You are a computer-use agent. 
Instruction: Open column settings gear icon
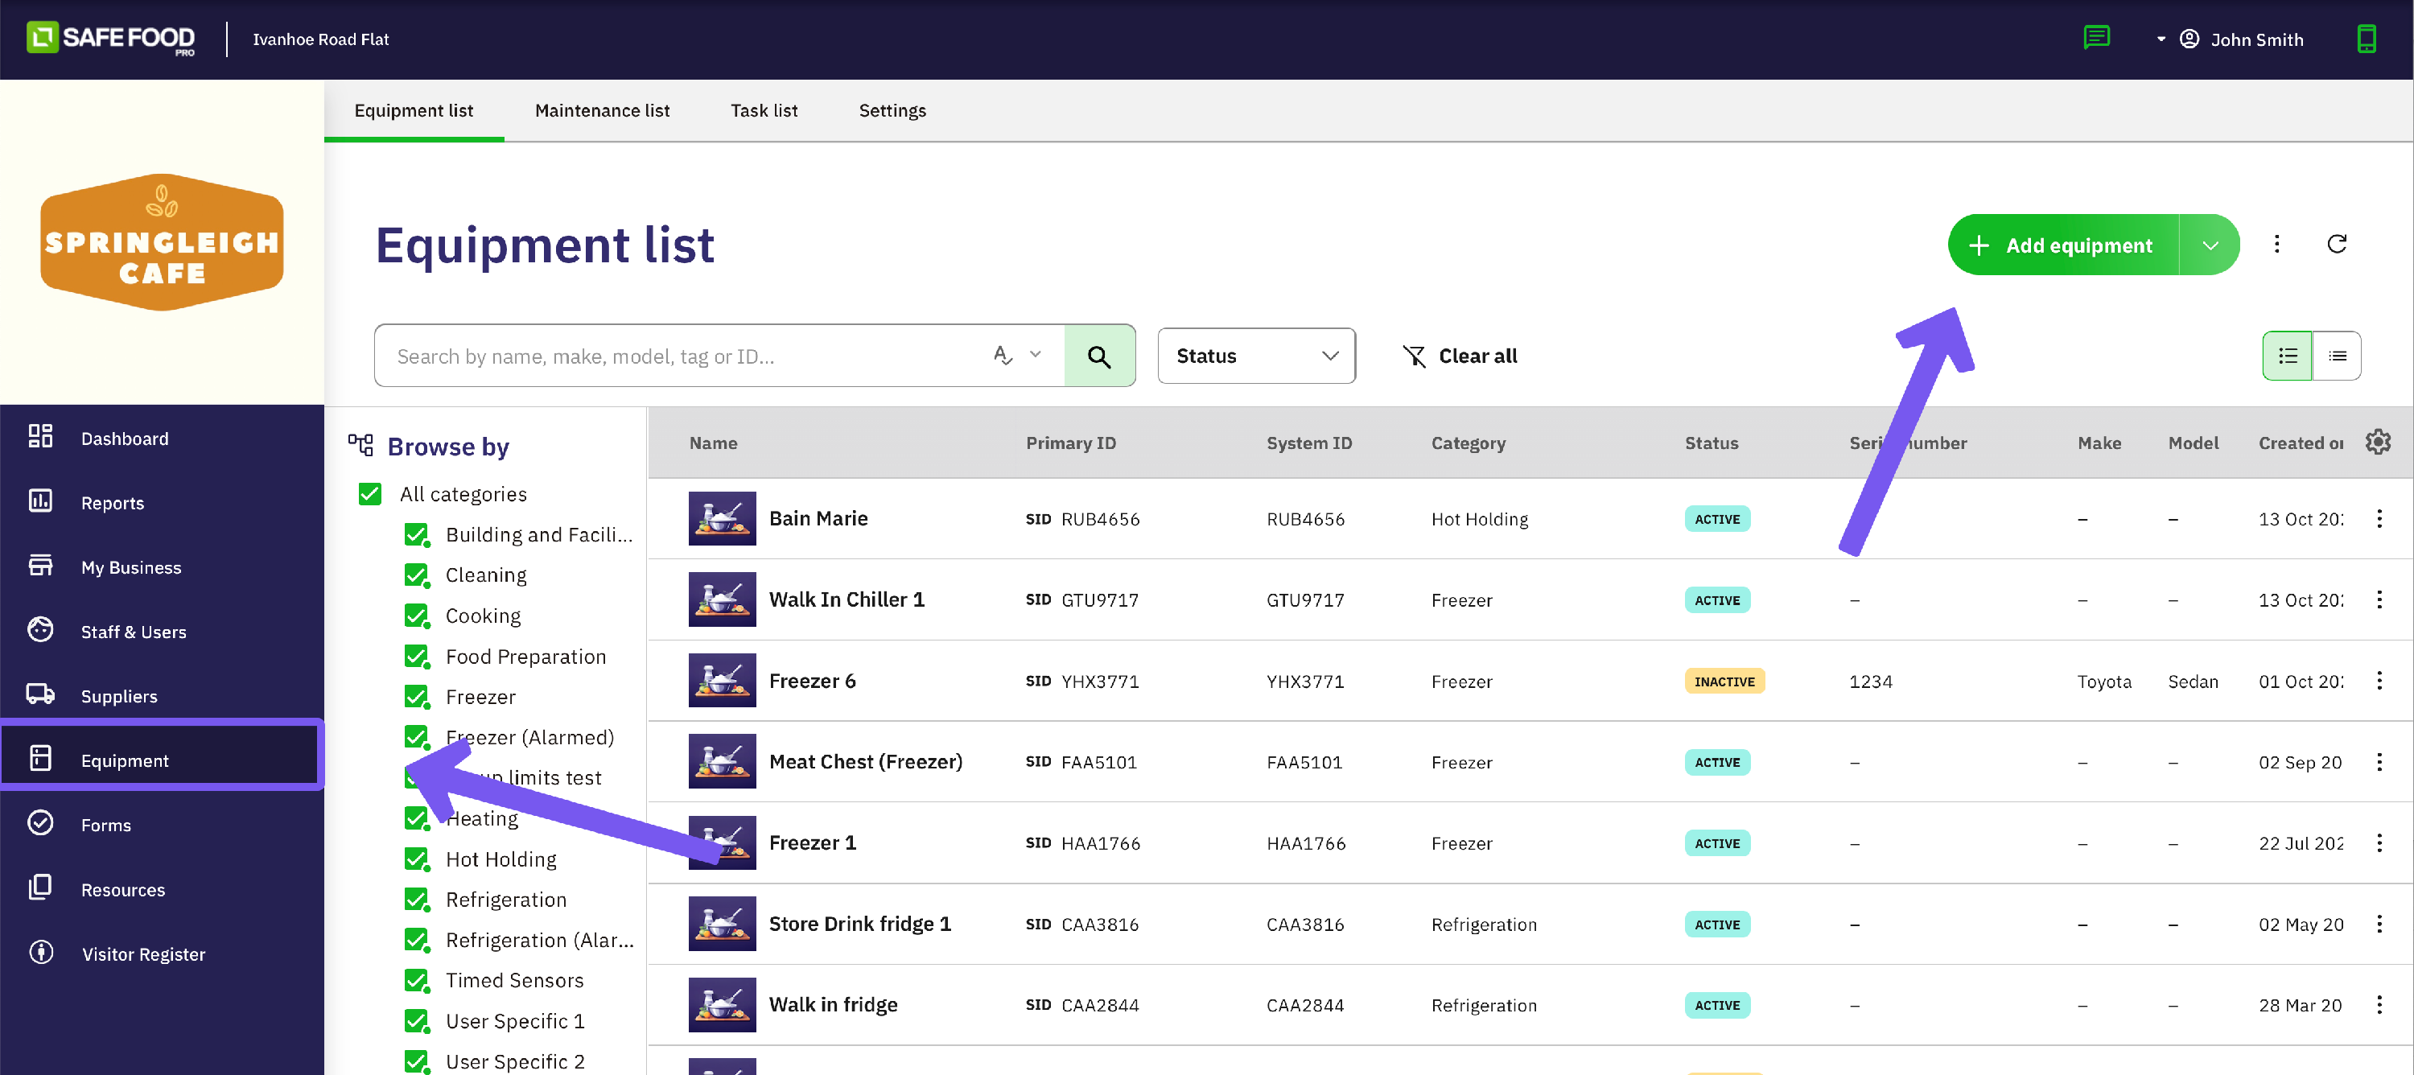(x=2378, y=443)
